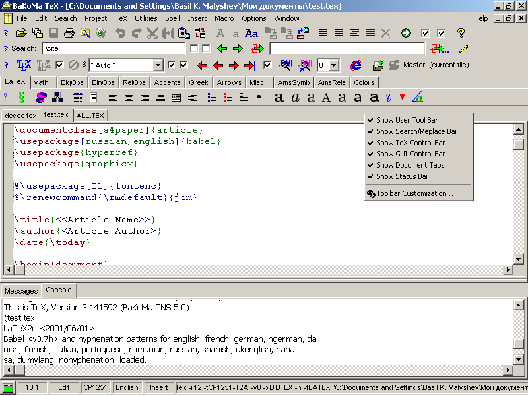Click the recycle bin icon
This screenshot has width=528, height=396.
[x=100, y=32]
